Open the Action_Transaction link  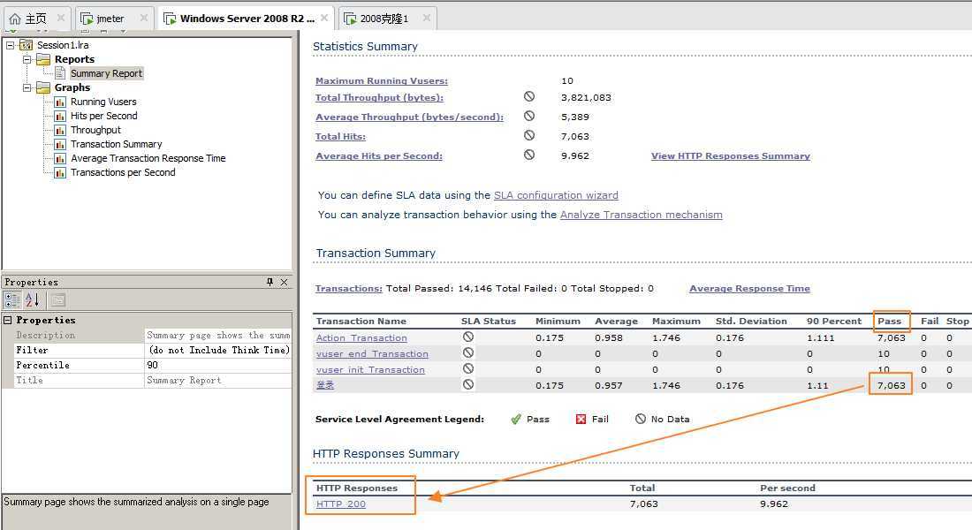361,337
